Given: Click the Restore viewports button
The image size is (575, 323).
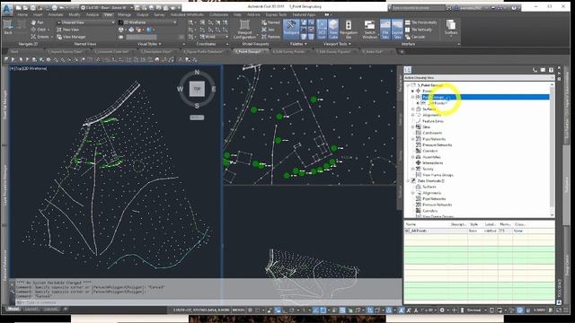Looking at the screenshot, I should pos(270,37).
